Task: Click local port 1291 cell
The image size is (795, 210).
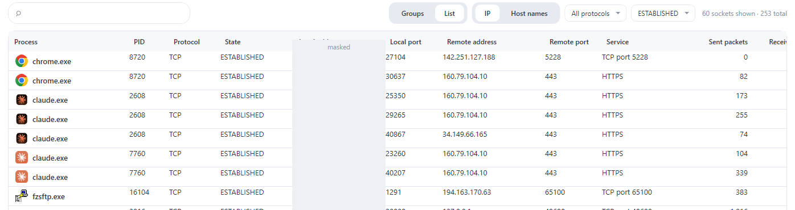Action: click(394, 192)
